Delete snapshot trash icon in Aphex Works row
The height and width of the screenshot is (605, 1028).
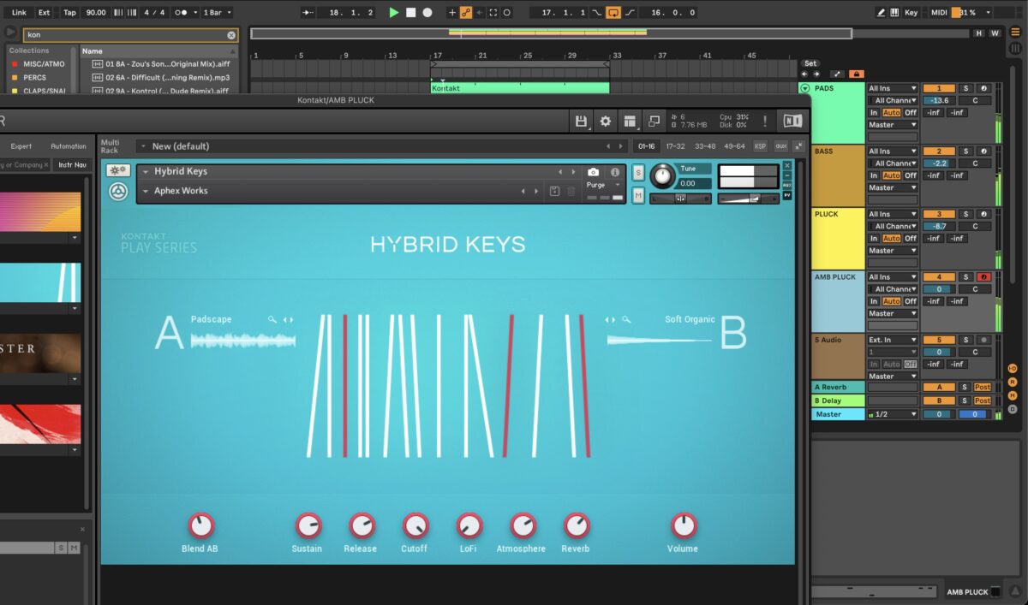pyautogui.click(x=571, y=191)
